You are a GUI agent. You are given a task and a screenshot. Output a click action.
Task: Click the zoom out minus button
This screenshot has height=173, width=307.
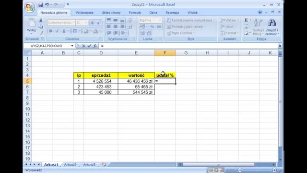click(x=240, y=170)
